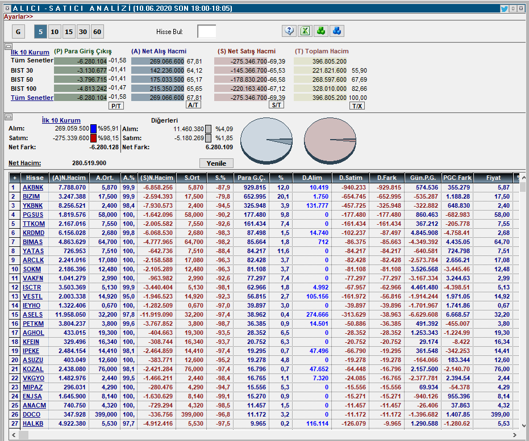Open the Ayarlar>> settings menu

(x=18, y=16)
